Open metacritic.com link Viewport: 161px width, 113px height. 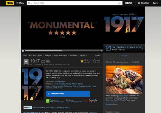pos(59,102)
